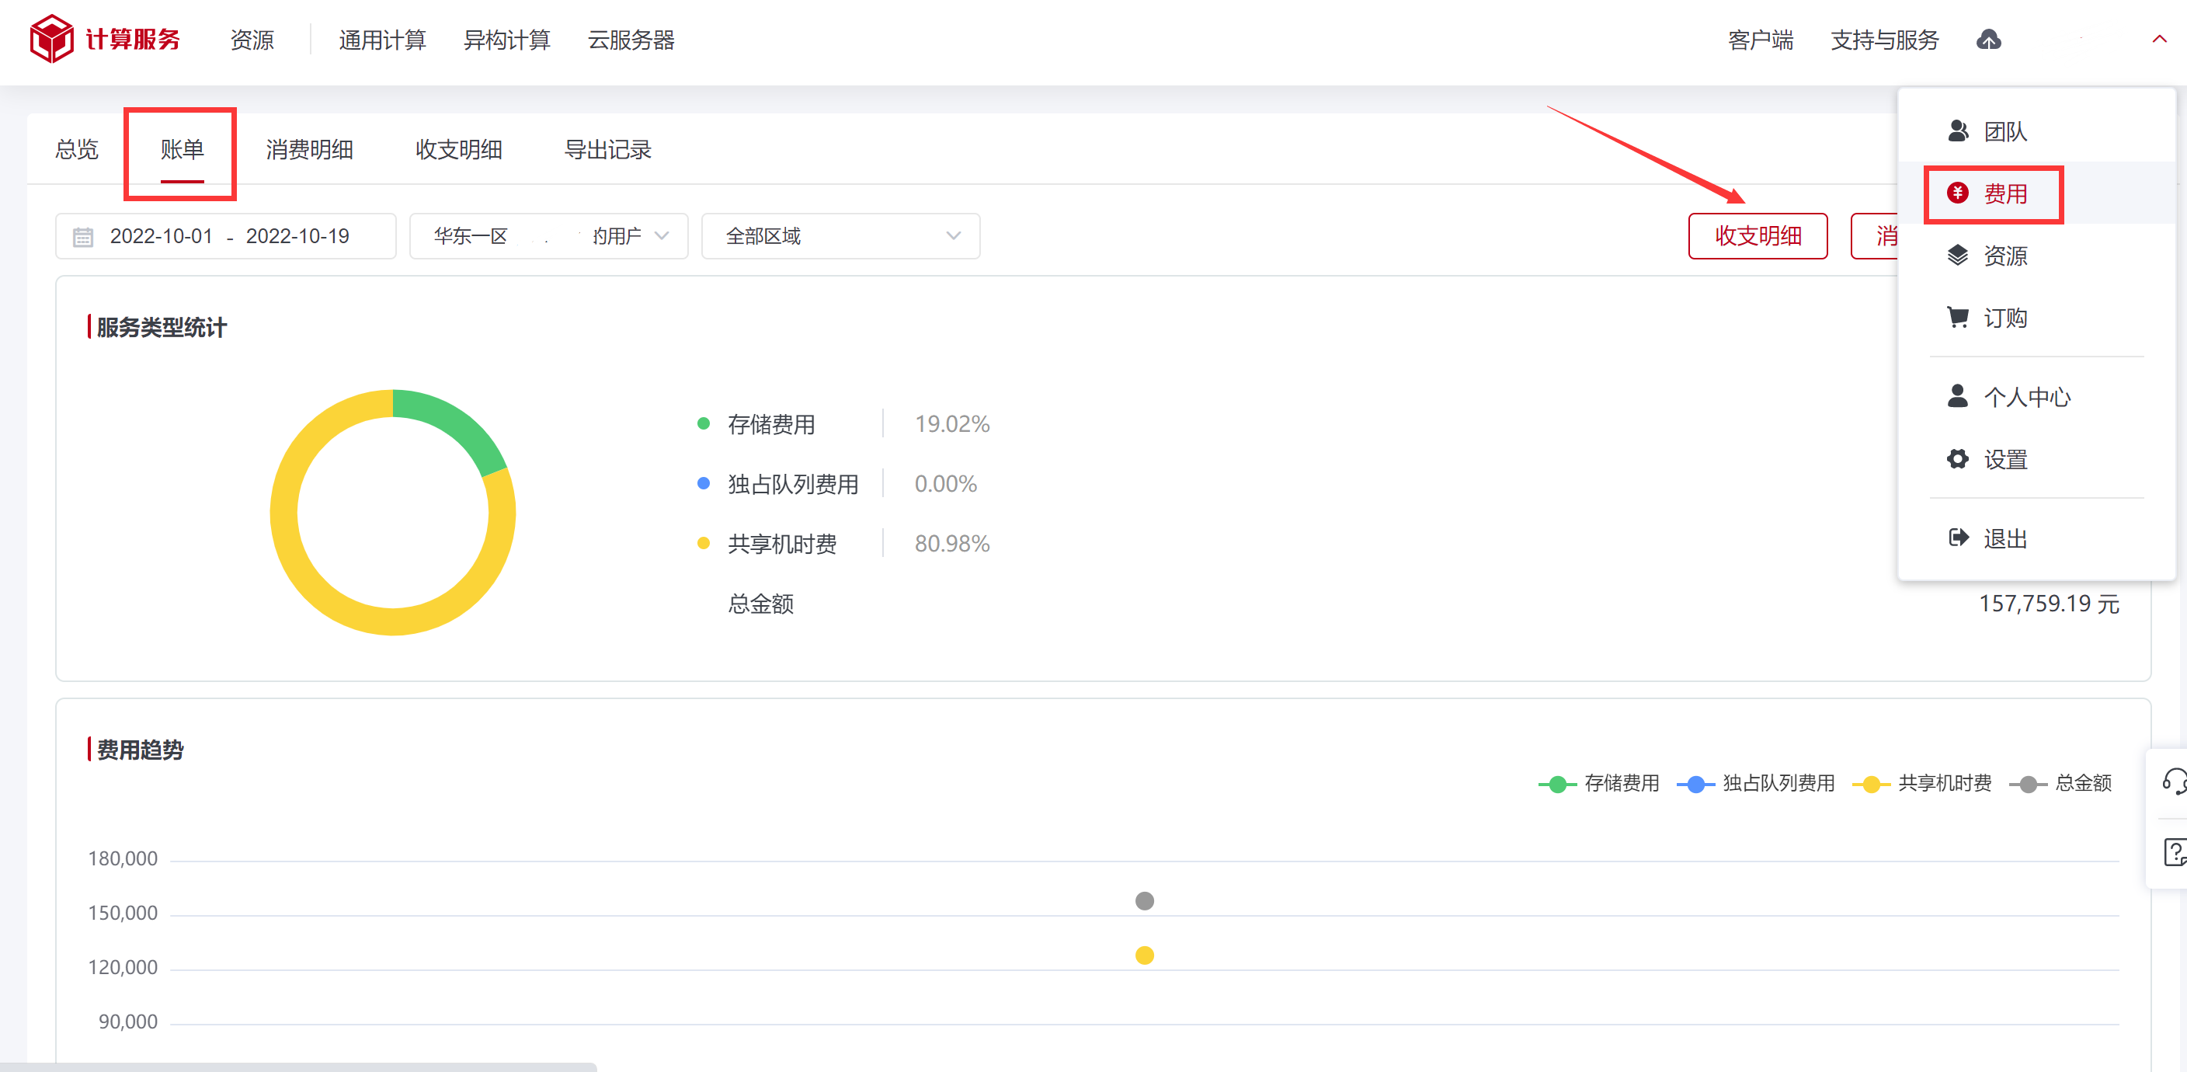Click the 服务类型统计 section heading

tap(162, 327)
